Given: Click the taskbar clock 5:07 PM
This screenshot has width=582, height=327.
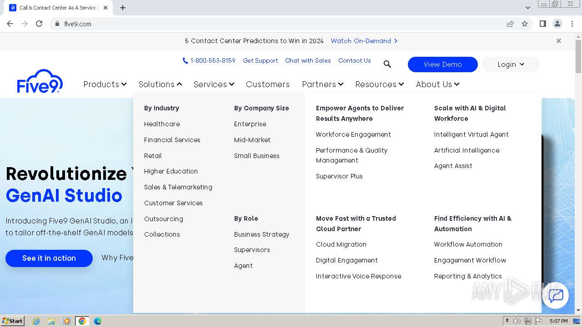Looking at the screenshot, I should (558, 321).
